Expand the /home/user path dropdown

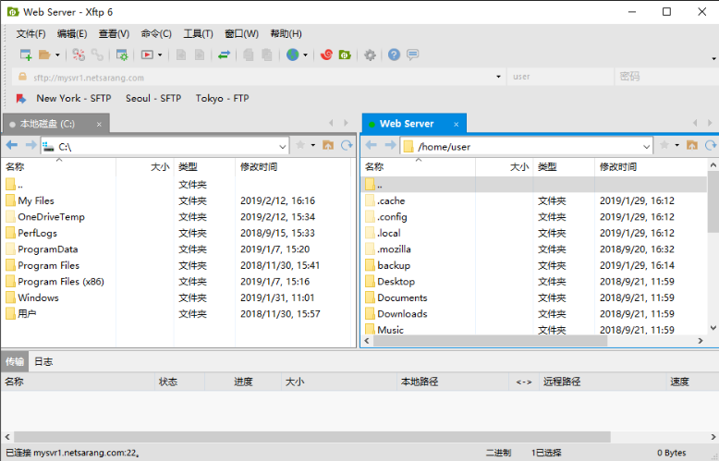pyautogui.click(x=646, y=147)
